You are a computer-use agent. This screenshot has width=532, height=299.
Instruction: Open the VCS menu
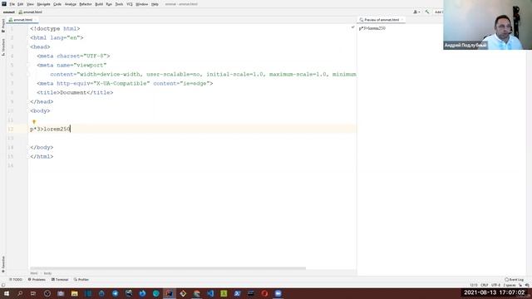[x=130, y=4]
